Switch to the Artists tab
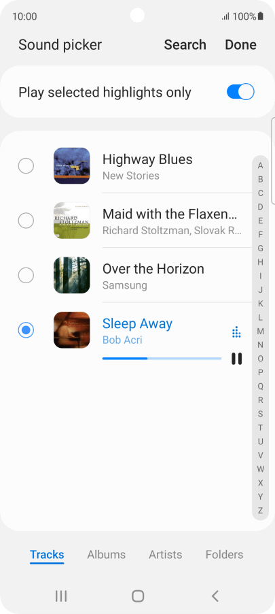275x614 pixels. coord(165,555)
